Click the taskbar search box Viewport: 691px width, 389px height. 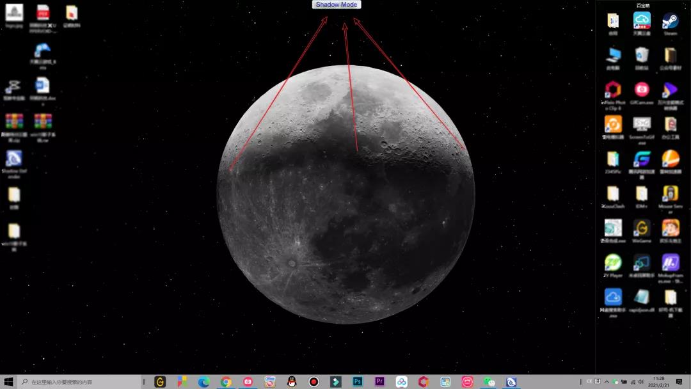tap(80, 381)
